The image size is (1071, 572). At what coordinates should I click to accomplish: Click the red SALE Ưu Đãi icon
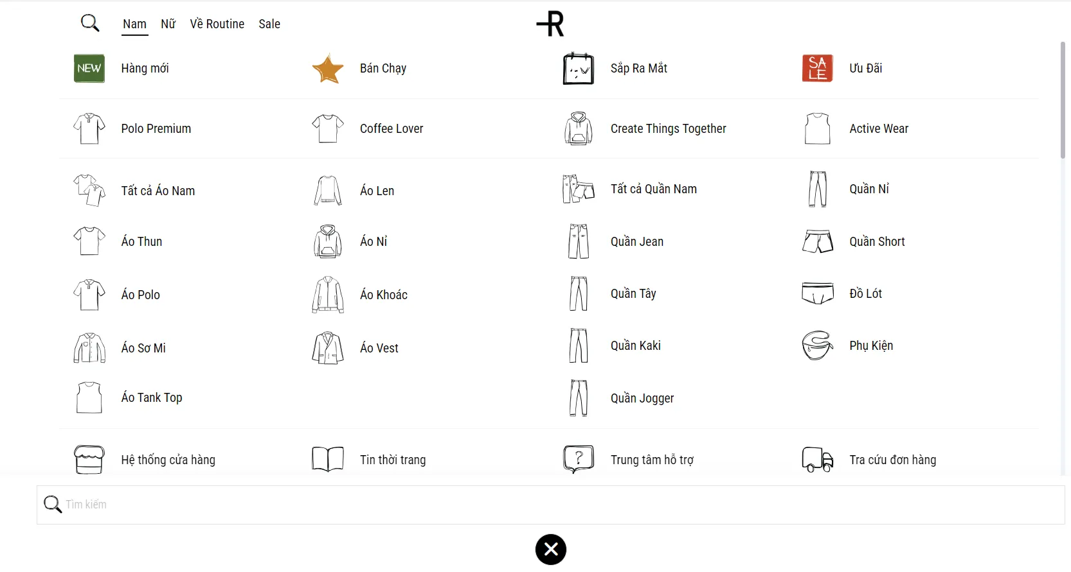(817, 68)
